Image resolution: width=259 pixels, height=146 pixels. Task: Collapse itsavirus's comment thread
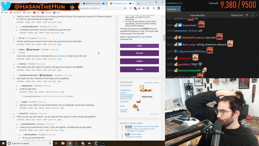click(x=18, y=64)
